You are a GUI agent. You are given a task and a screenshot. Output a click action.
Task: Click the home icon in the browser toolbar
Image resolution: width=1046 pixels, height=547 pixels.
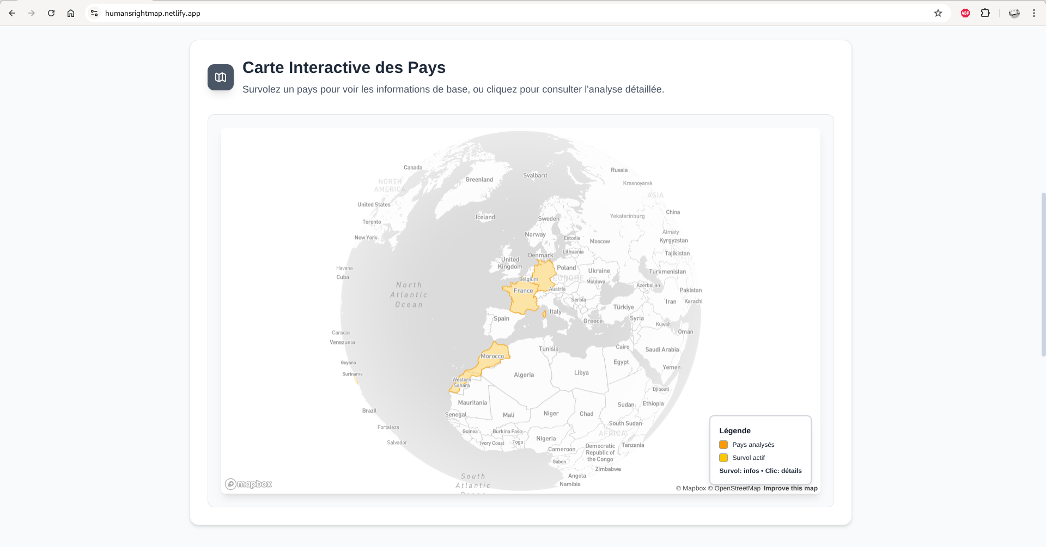tap(70, 13)
